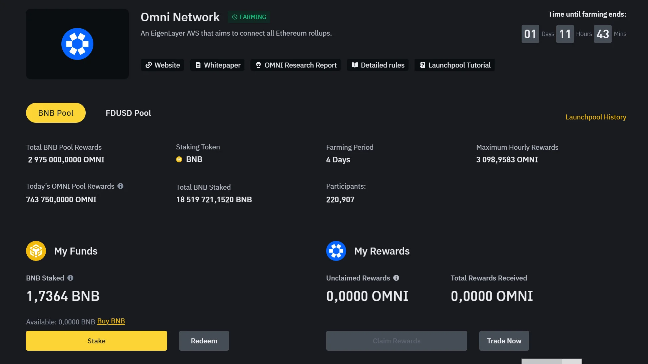Screen dimensions: 648x364
Task: Click the 'Staking Token' label
Action: tap(198, 147)
